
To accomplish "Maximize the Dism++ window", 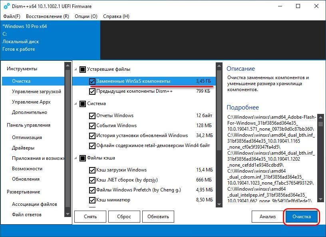I will 298,6.
